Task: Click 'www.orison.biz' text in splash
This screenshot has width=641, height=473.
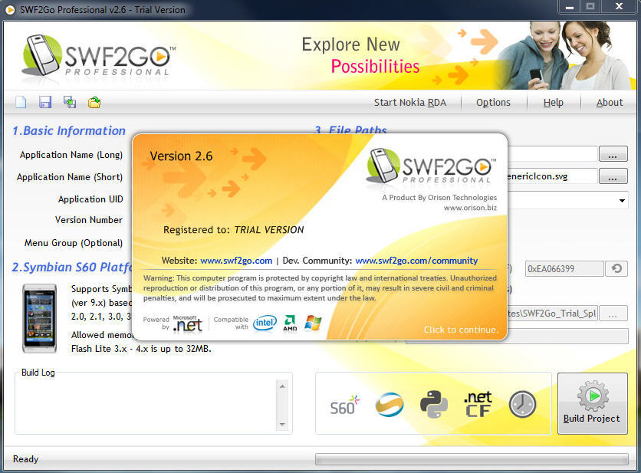Action: (470, 208)
